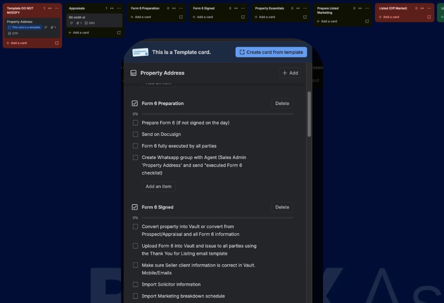Open list actions menu for Form 6 Signed
Screen dimensions: 444x303
[x=242, y=8]
